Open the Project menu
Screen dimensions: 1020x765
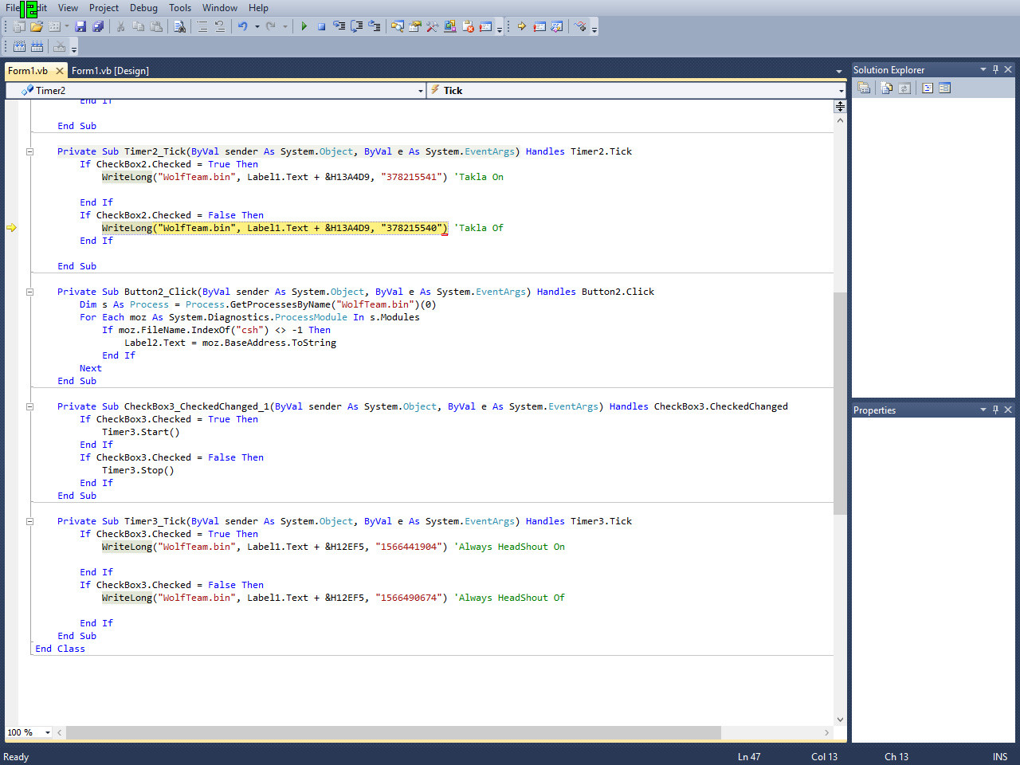[104, 8]
